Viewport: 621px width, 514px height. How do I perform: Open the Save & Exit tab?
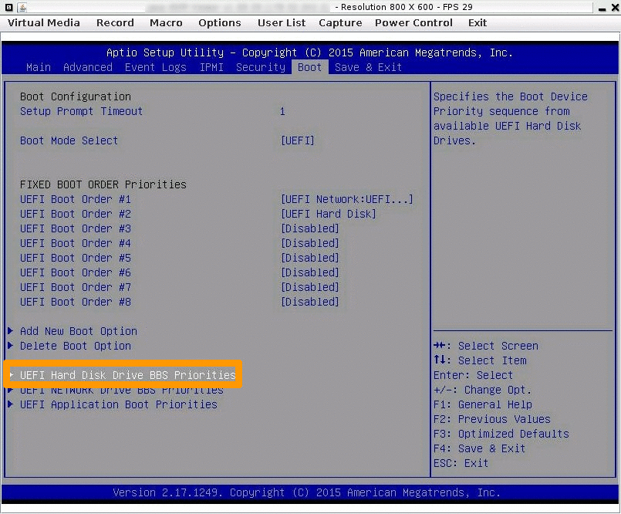point(369,67)
